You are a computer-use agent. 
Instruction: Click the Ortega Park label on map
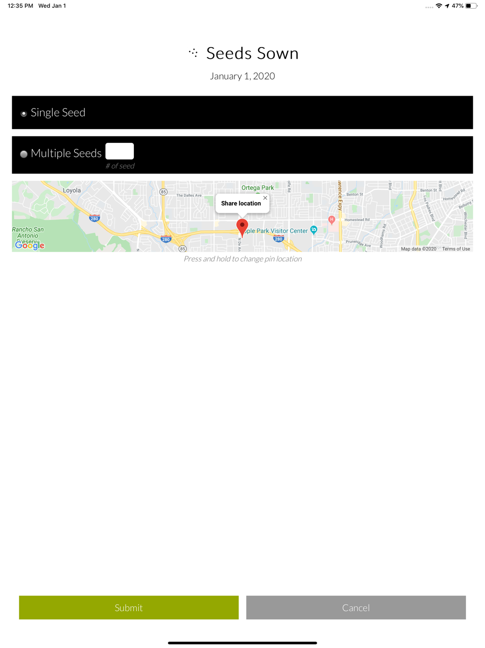pyautogui.click(x=258, y=188)
